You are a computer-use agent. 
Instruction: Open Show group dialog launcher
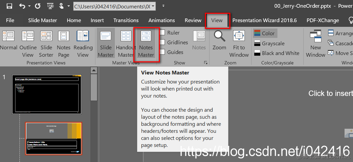click(206, 63)
